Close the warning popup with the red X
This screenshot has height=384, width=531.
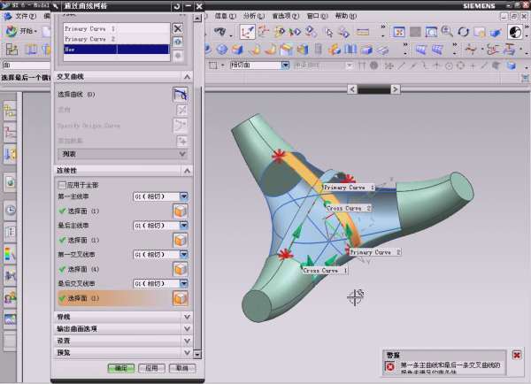click(x=517, y=355)
